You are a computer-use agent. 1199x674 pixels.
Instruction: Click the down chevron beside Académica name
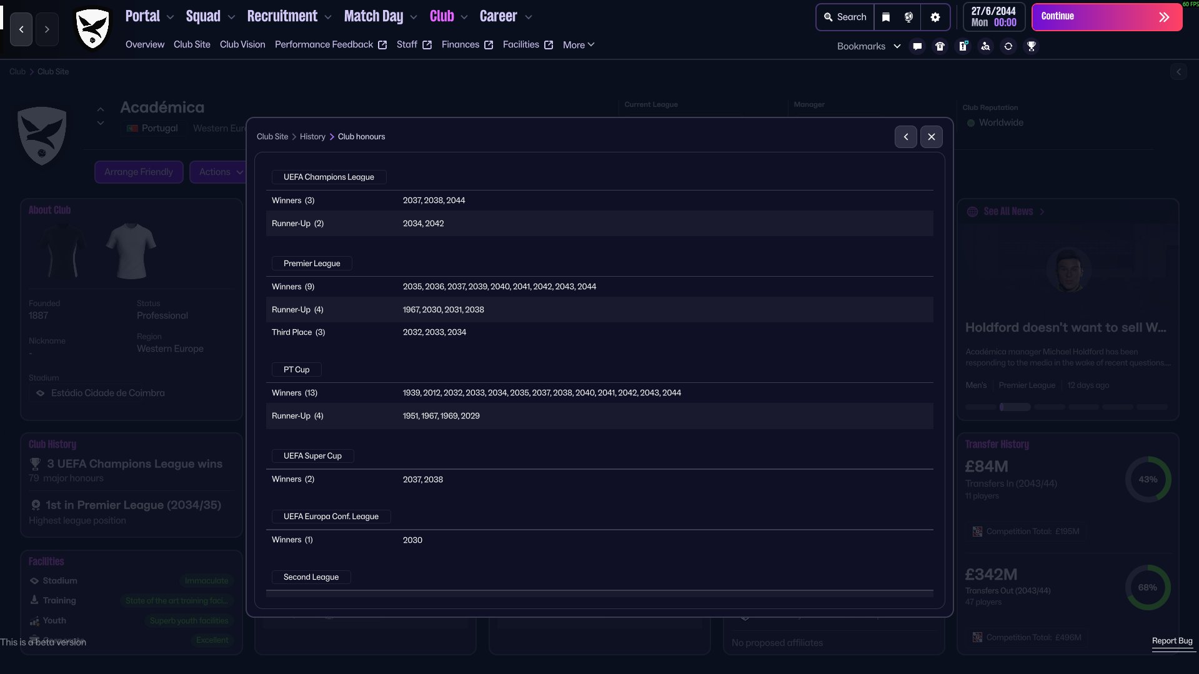(101, 123)
